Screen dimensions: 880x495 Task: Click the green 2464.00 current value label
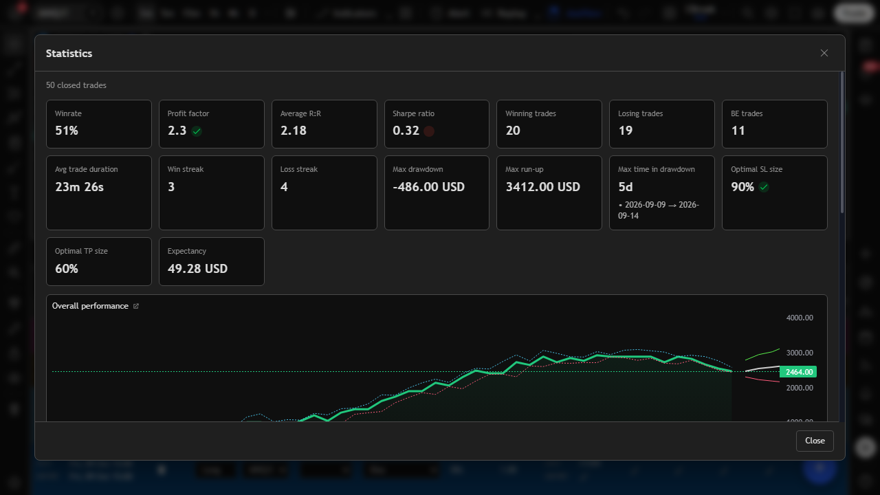coord(798,372)
